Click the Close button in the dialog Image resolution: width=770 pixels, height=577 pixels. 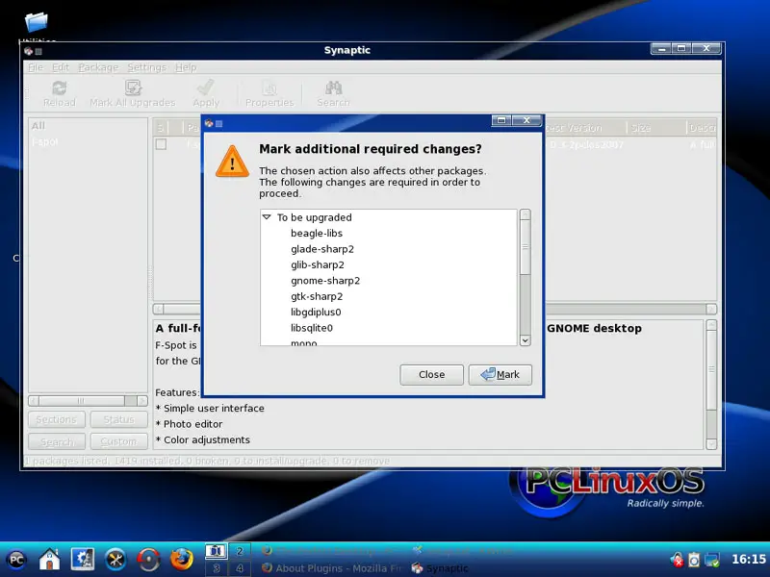point(431,375)
